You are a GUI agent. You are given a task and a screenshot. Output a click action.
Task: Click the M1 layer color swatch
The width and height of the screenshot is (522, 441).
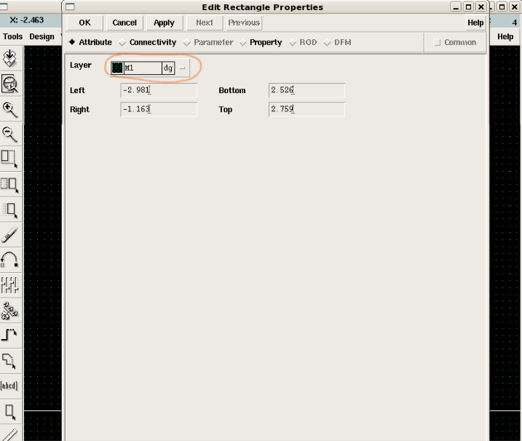point(117,68)
